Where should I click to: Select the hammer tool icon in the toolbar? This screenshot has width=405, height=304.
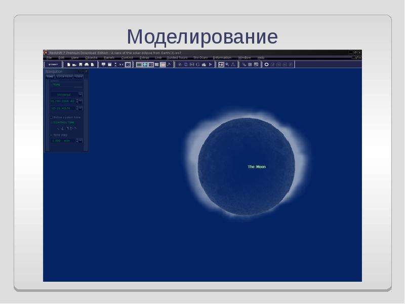169,64
